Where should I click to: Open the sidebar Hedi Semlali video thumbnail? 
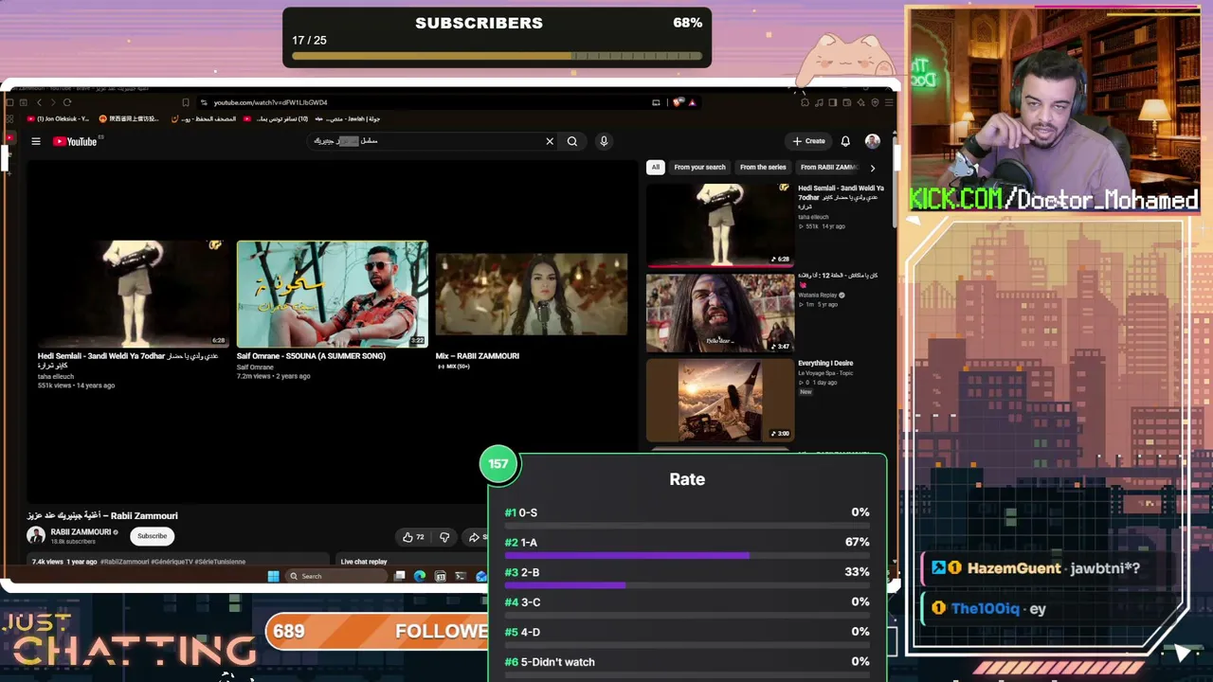coord(720,224)
